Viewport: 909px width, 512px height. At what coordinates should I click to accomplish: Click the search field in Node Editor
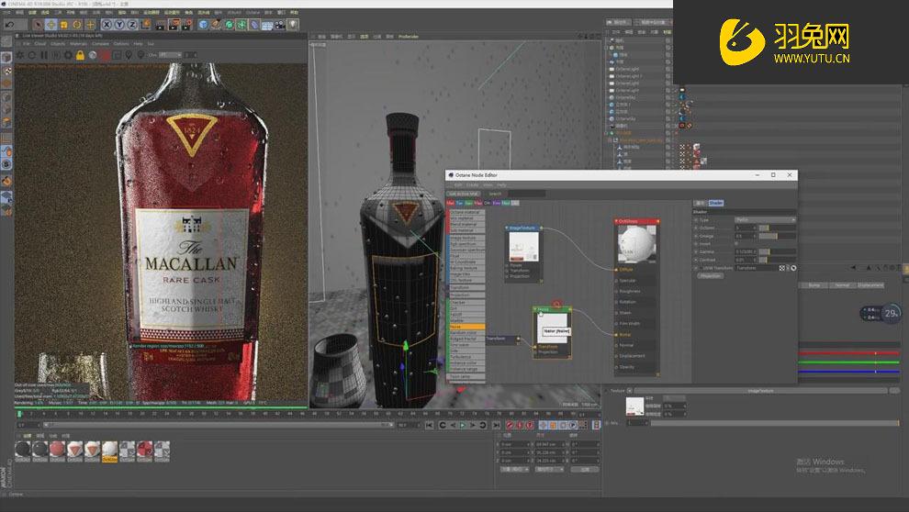coord(527,194)
